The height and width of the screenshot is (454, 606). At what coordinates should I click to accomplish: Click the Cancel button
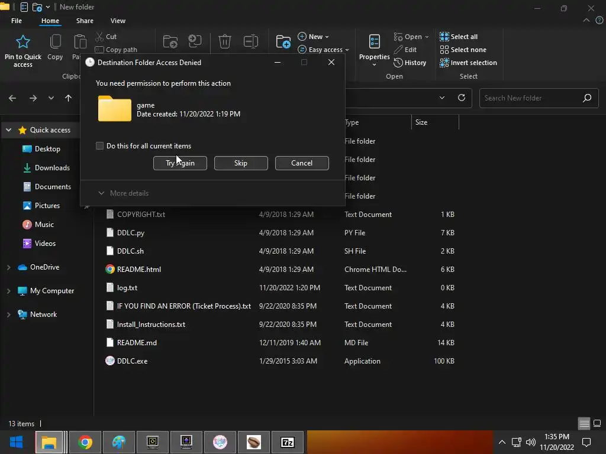[302, 163]
